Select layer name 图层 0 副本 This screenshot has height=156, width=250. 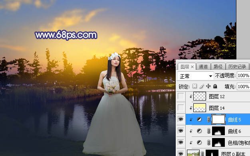tap(233, 154)
